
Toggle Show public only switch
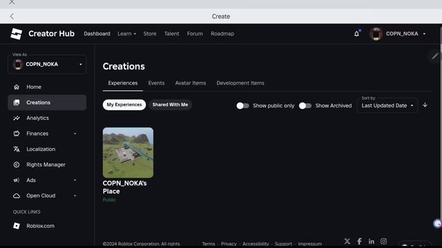click(242, 105)
